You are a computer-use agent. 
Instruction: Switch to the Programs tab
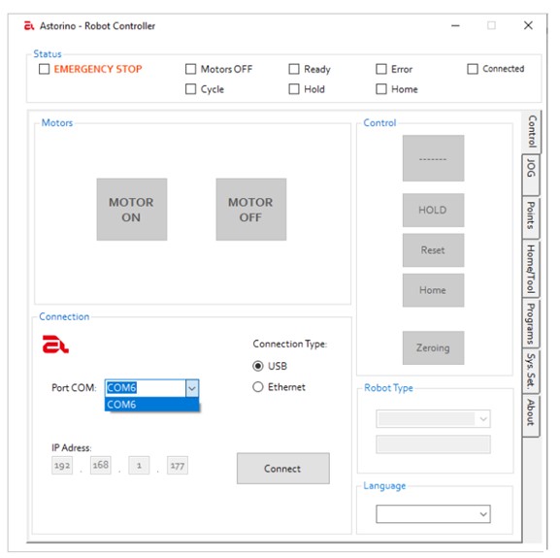click(x=531, y=324)
